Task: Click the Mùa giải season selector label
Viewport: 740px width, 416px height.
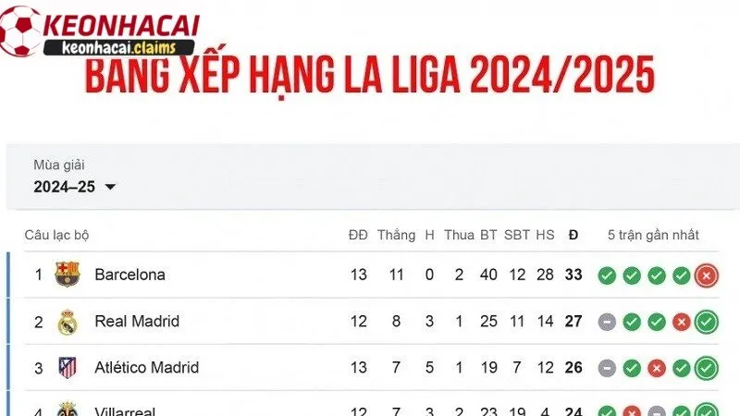Action: tap(59, 165)
